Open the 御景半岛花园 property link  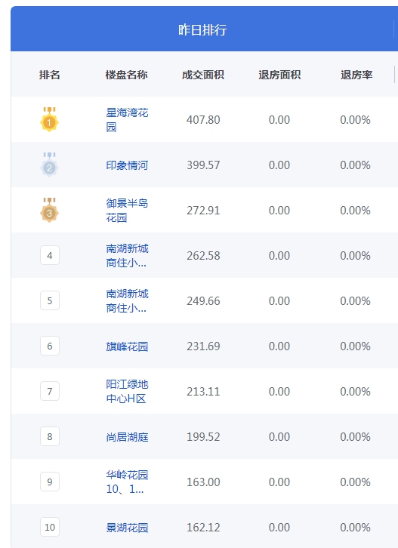click(x=127, y=210)
